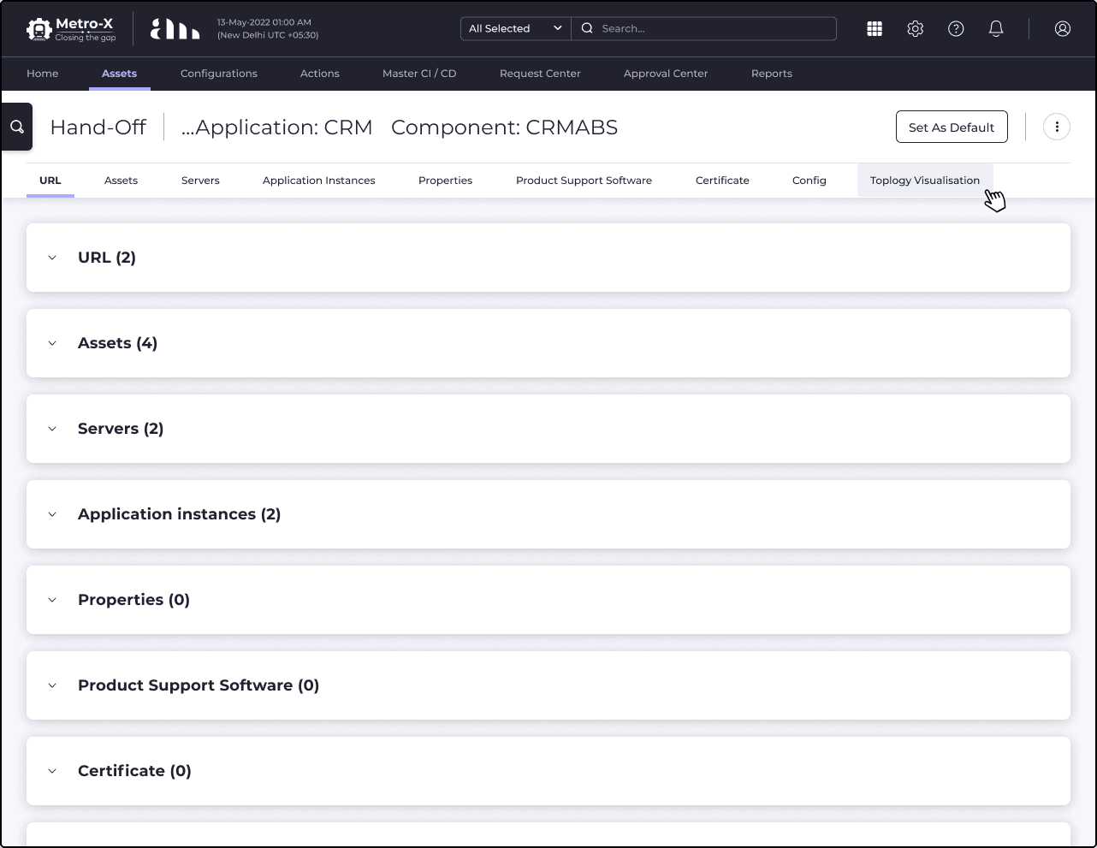The width and height of the screenshot is (1097, 848).
Task: Open Reports menu
Action: point(772,74)
